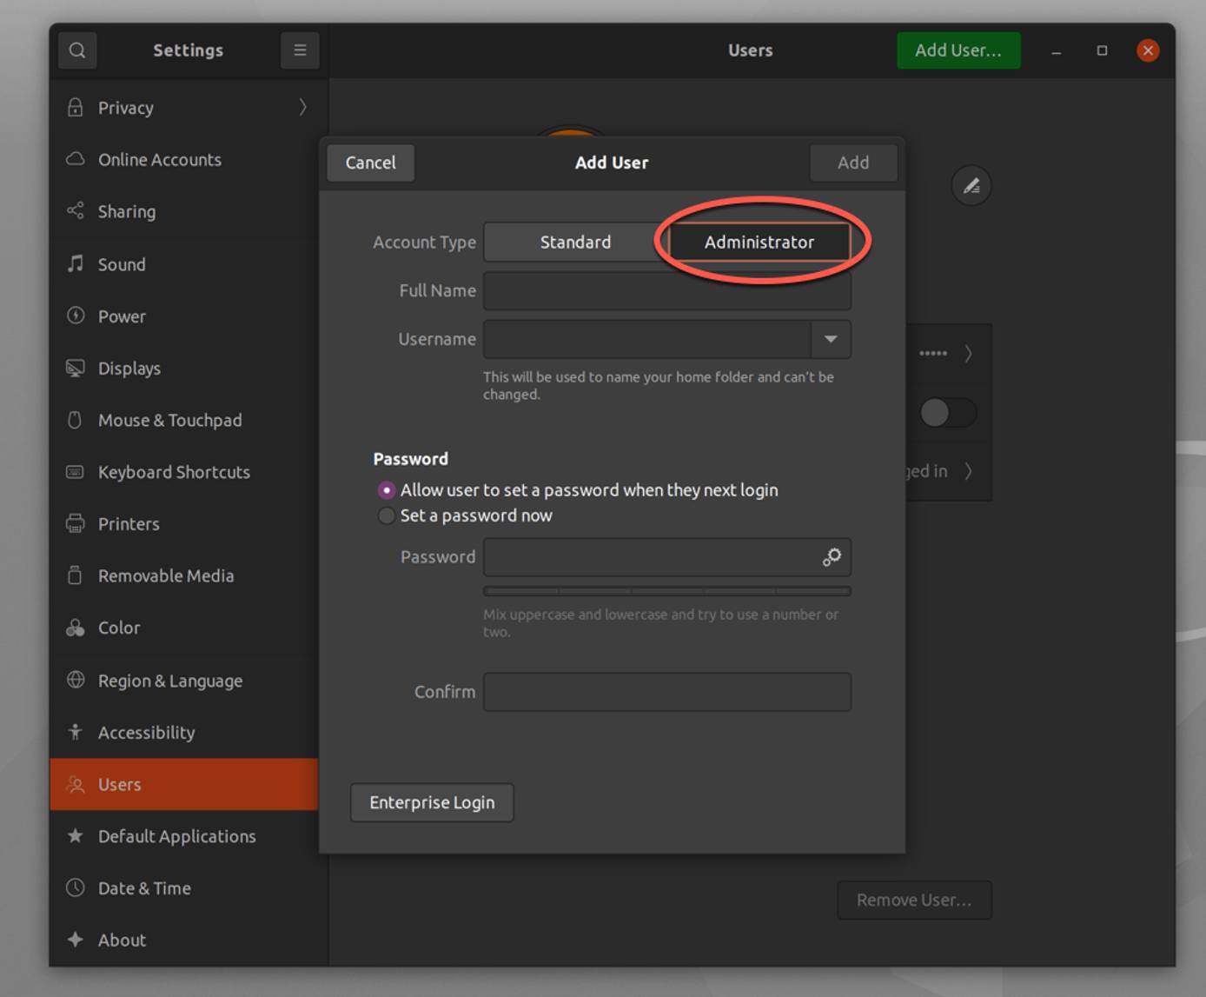Open the Settings hamburger menu
The width and height of the screenshot is (1206, 997).
click(300, 50)
